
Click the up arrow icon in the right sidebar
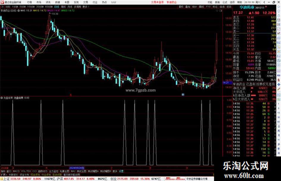[x=279, y=11]
